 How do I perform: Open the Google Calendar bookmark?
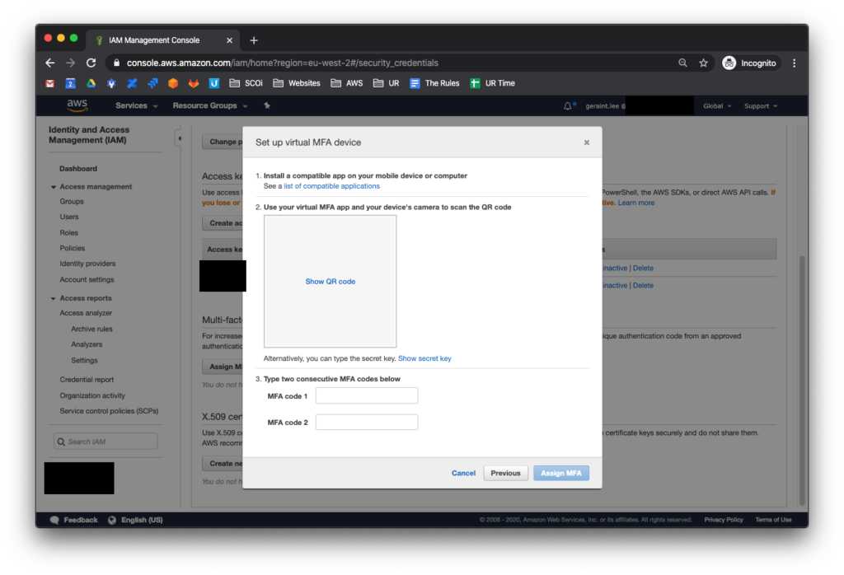click(x=71, y=83)
